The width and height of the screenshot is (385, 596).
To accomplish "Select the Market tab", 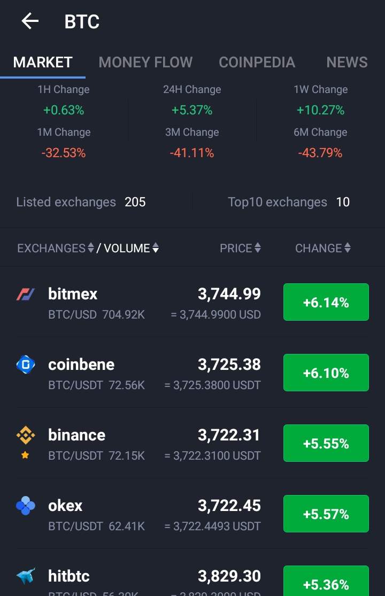I will point(43,62).
